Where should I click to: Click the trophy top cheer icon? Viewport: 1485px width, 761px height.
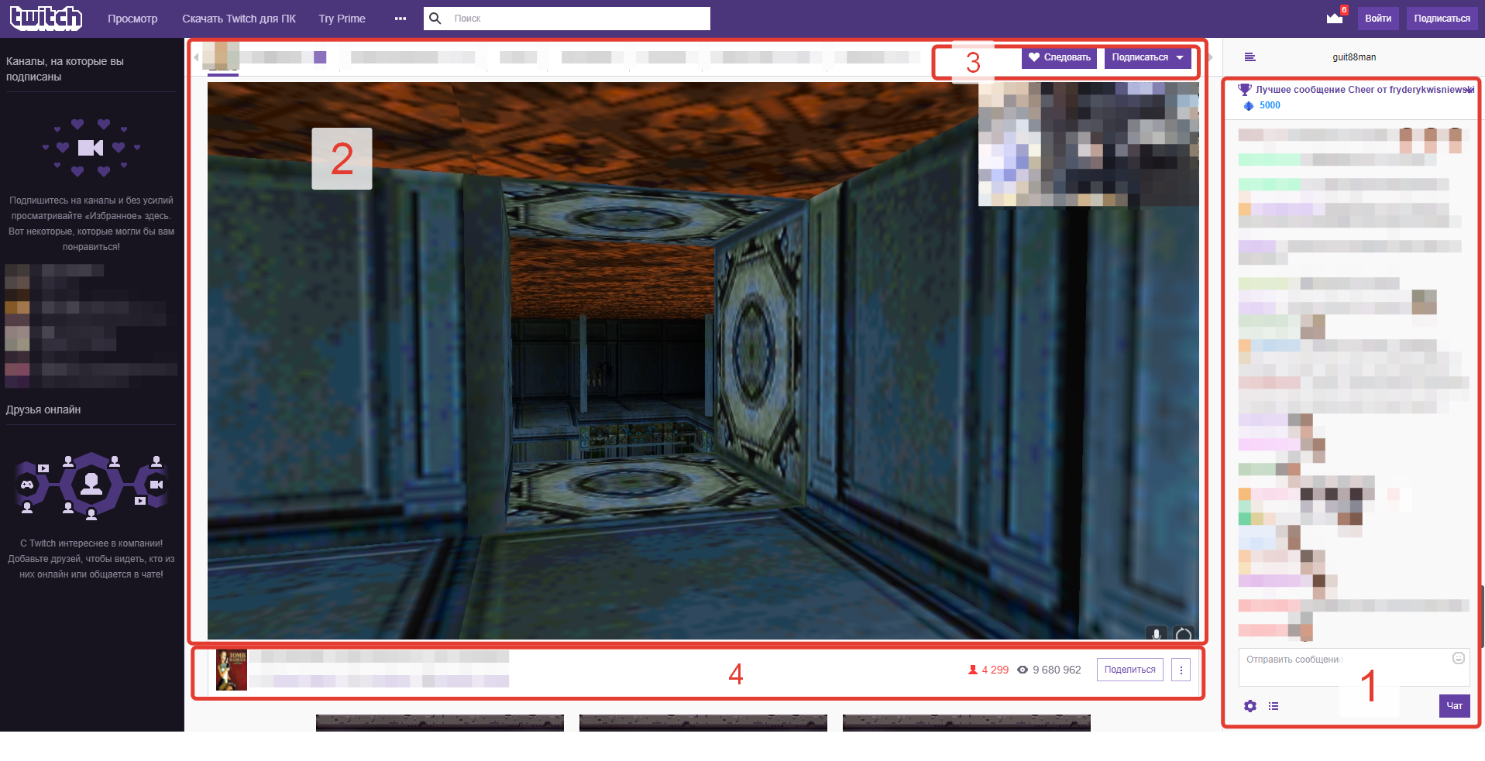[x=1244, y=90]
